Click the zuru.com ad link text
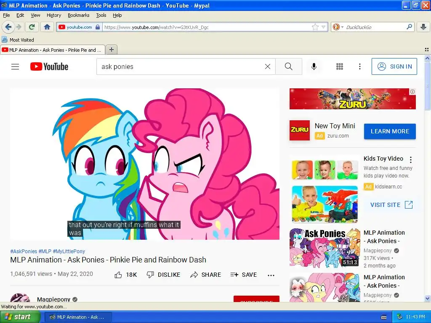This screenshot has height=323, width=431. (338, 136)
